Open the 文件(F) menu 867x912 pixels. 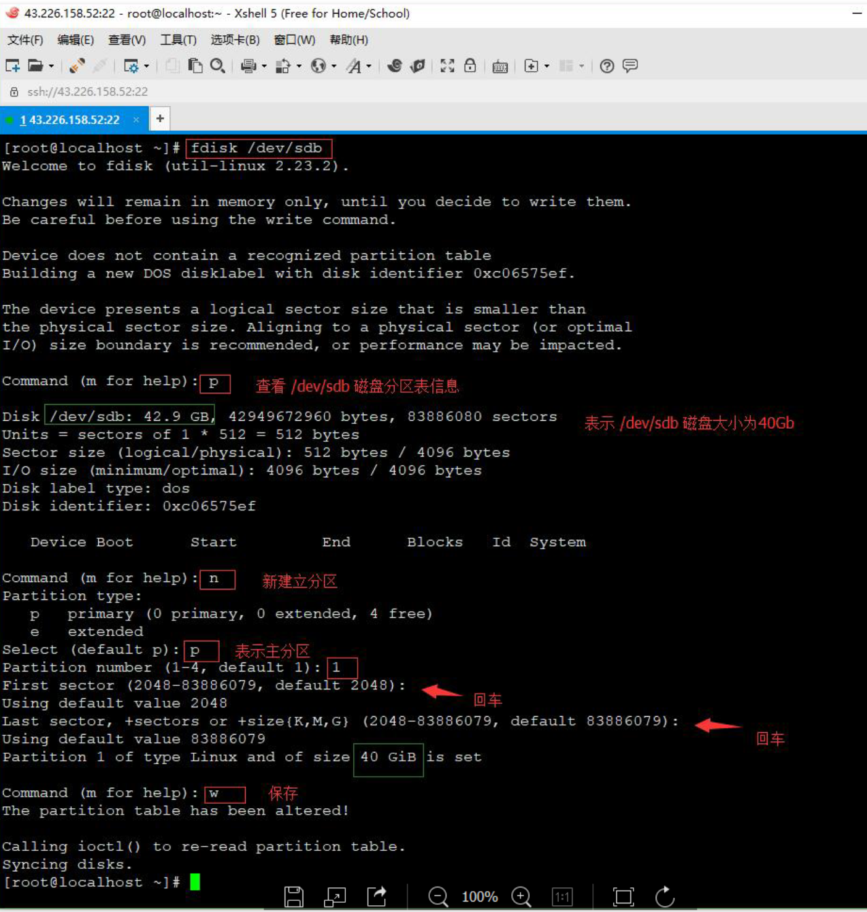[x=25, y=40]
